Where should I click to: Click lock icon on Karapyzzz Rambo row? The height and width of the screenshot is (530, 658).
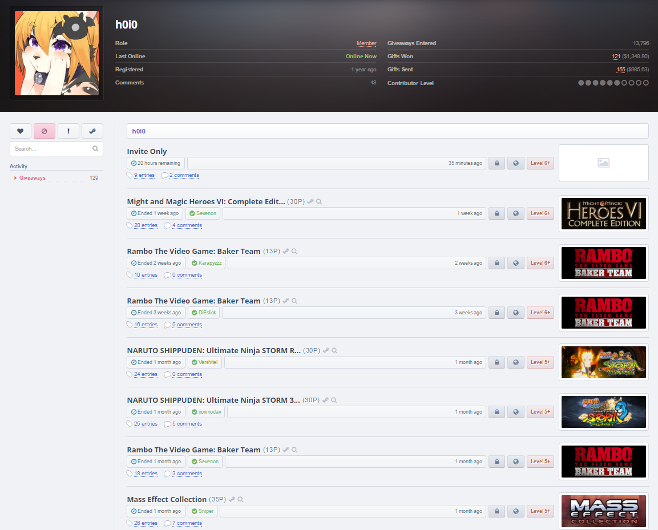[497, 263]
